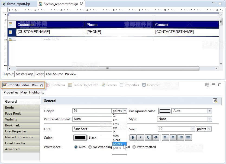Open the Bookmark property category
226x164 pixels.
point(21,125)
